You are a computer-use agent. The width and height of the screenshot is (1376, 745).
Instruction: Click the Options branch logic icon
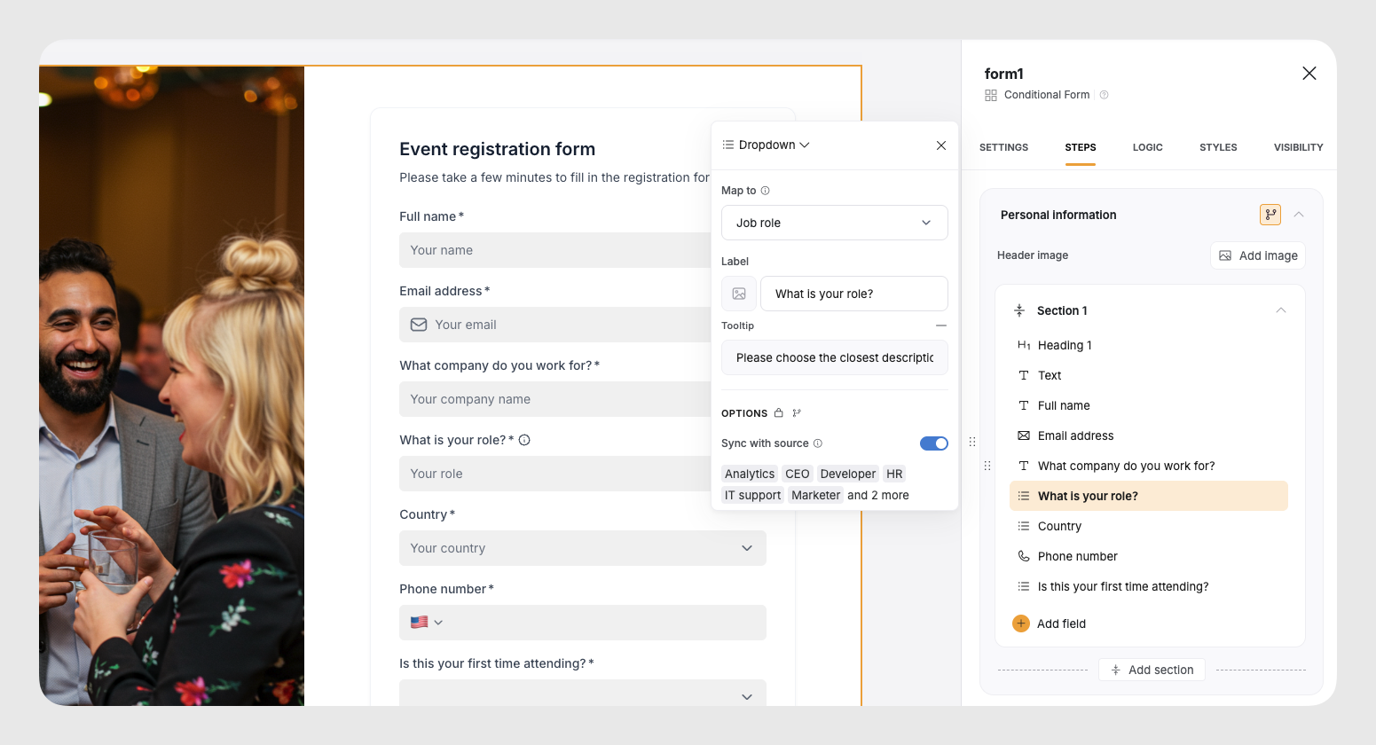pyautogui.click(x=797, y=413)
